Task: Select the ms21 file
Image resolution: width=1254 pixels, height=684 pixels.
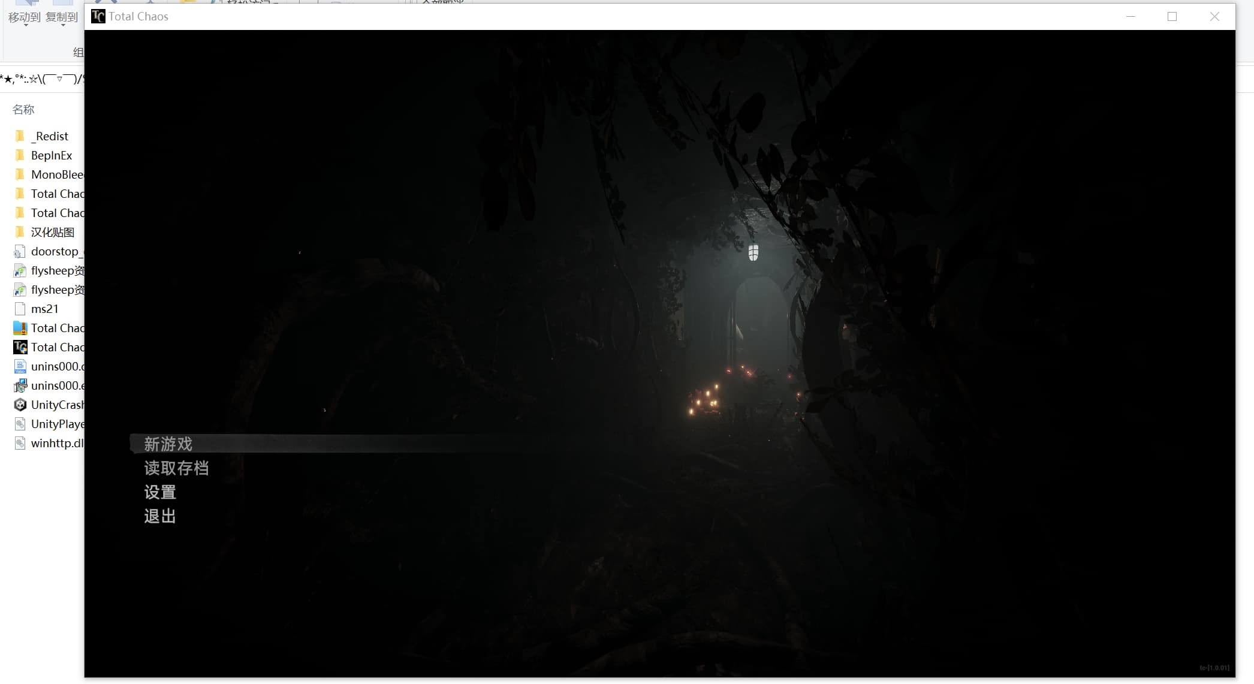Action: coord(44,309)
